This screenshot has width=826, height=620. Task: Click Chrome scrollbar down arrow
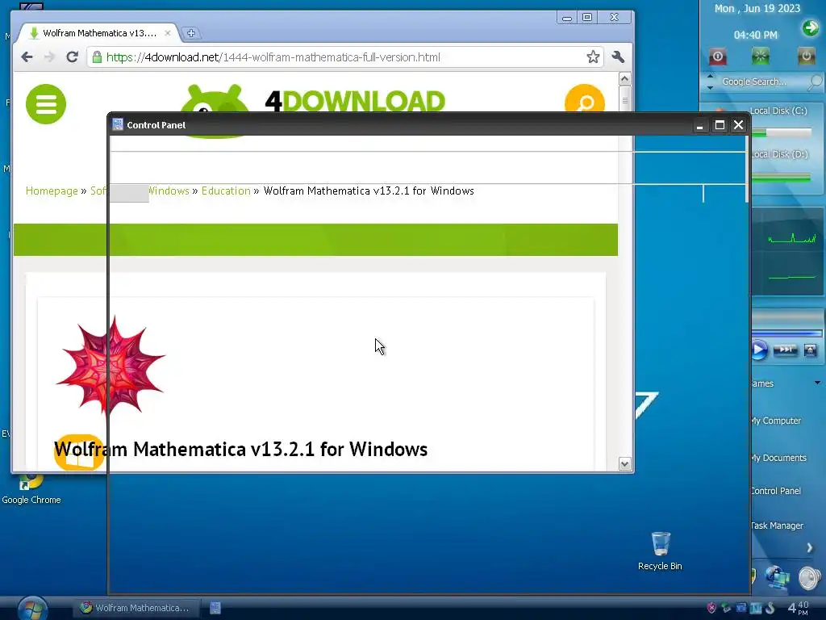pos(625,464)
